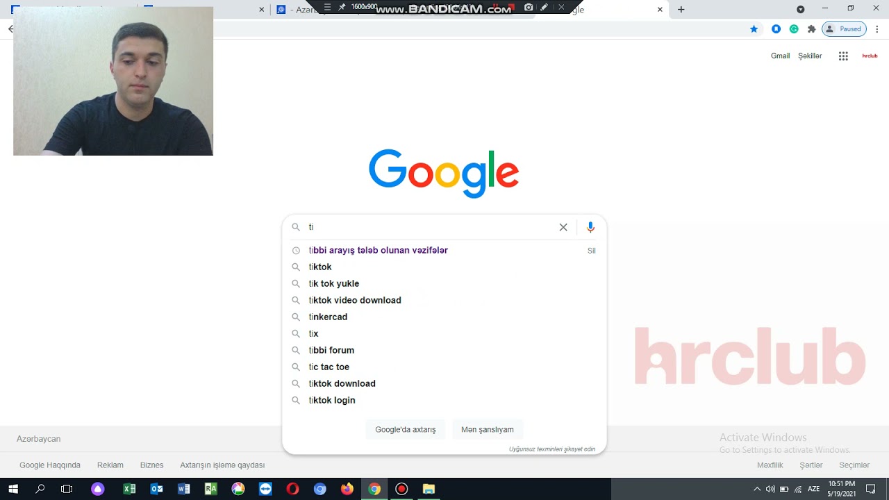Click the Google'da axtarış button
Viewport: 889px width, 500px height.
click(406, 429)
